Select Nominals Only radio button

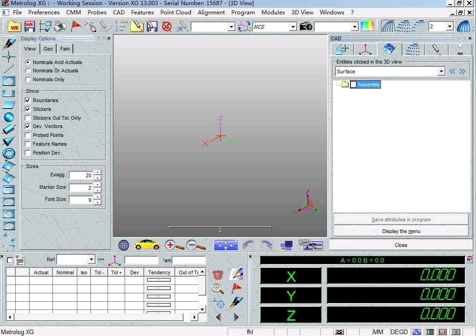(28, 79)
